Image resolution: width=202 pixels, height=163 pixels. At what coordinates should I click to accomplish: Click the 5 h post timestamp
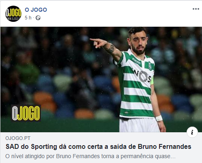(28, 18)
